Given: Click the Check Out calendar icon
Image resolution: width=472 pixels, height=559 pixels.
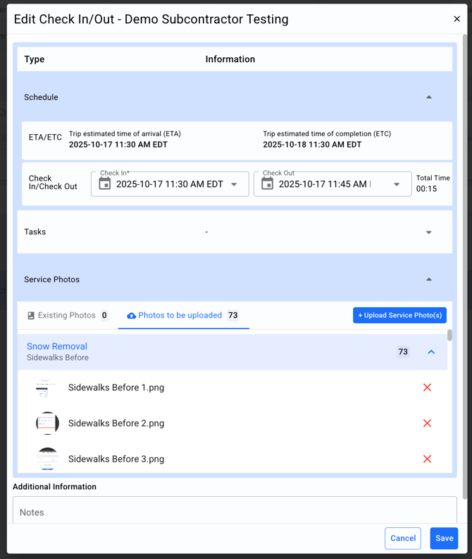Looking at the screenshot, I should pyautogui.click(x=268, y=184).
